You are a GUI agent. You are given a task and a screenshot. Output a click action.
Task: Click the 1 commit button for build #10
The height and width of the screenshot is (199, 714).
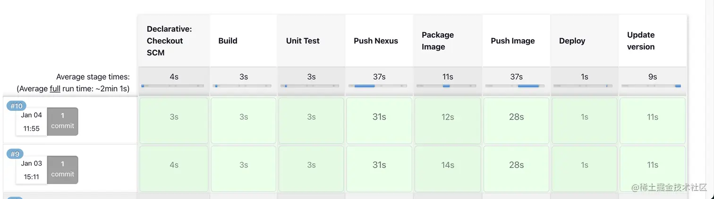[62, 121]
